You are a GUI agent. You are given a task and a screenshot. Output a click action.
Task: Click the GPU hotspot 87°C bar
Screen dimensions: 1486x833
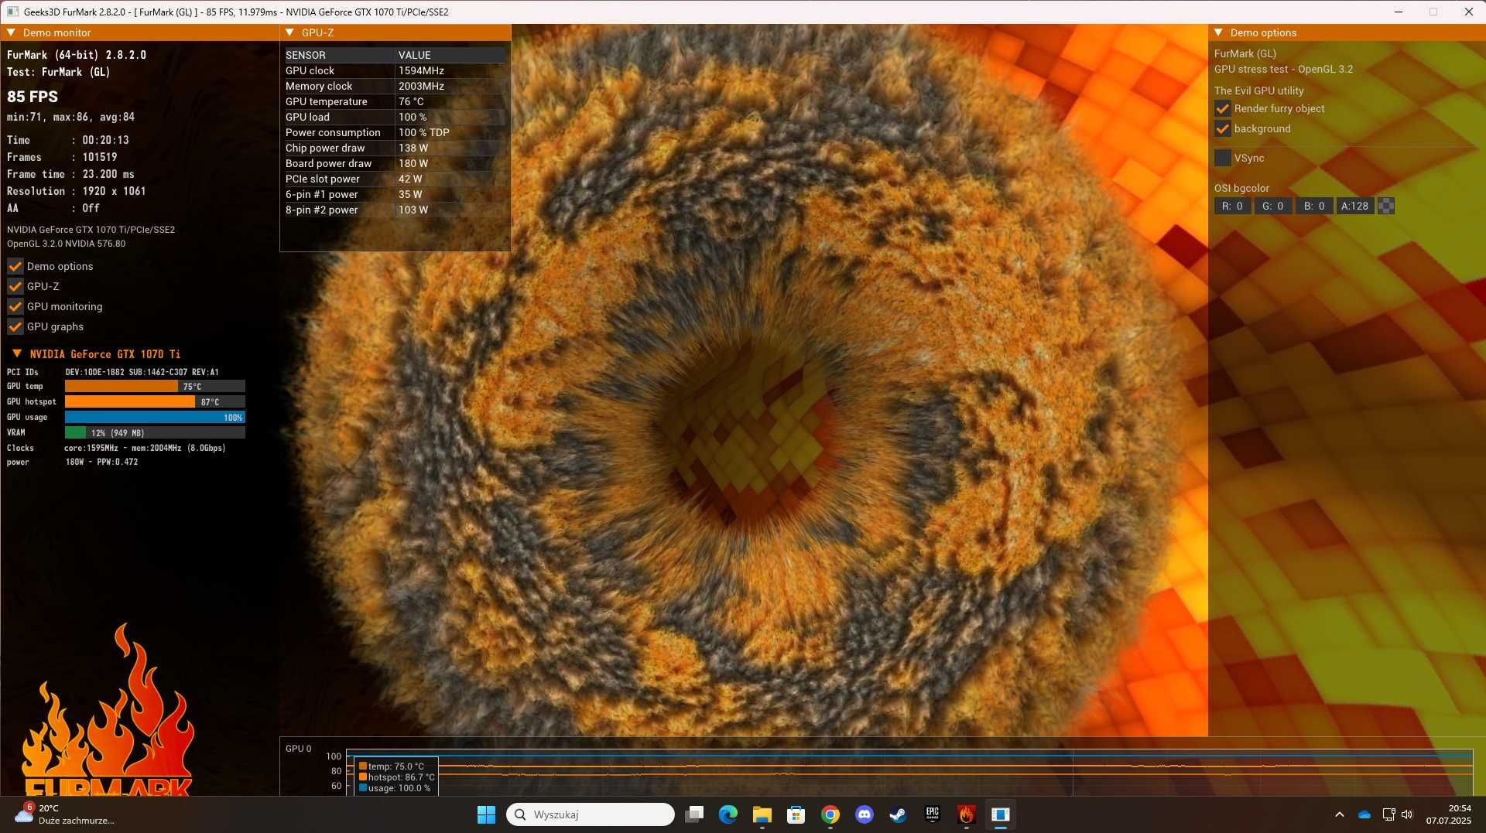click(155, 401)
